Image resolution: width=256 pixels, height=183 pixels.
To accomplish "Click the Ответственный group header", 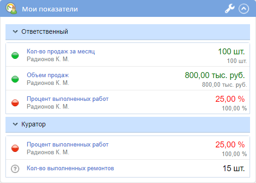I will pyautogui.click(x=128, y=32).
